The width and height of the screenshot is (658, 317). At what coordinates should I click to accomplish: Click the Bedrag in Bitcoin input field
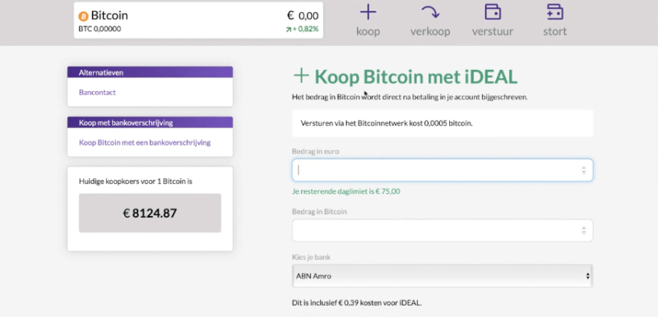(x=443, y=230)
